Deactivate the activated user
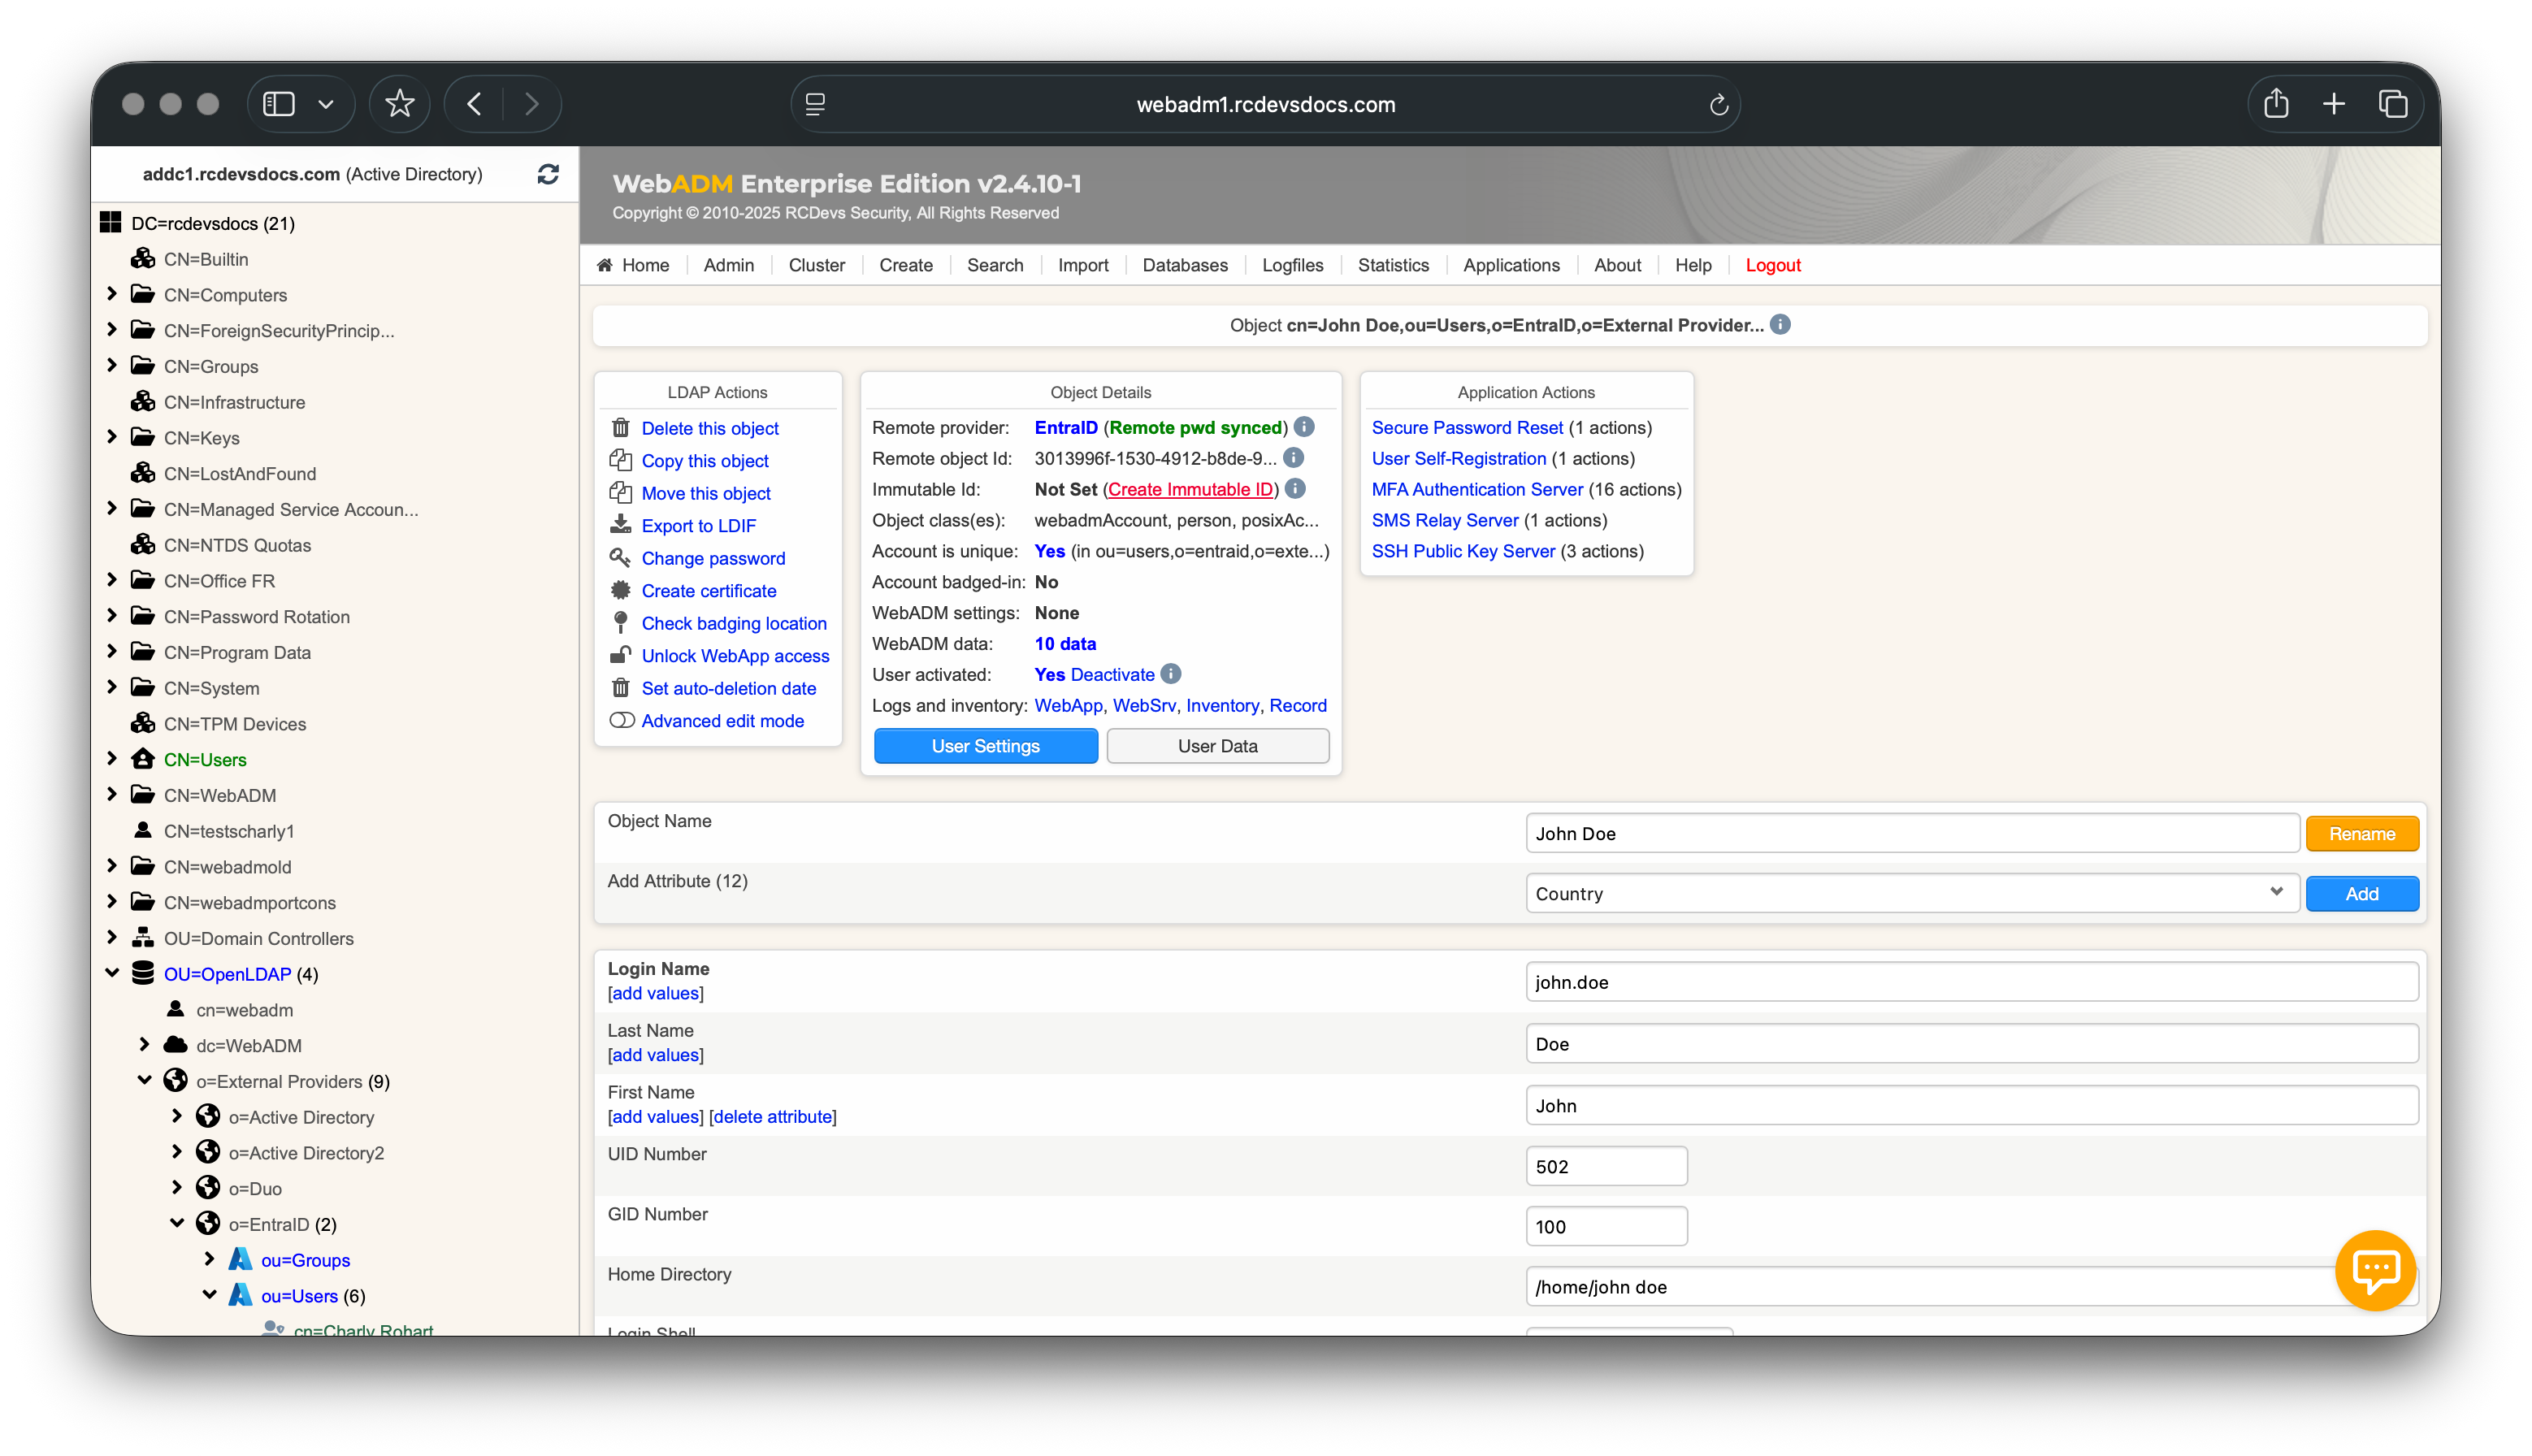 pos(1112,675)
